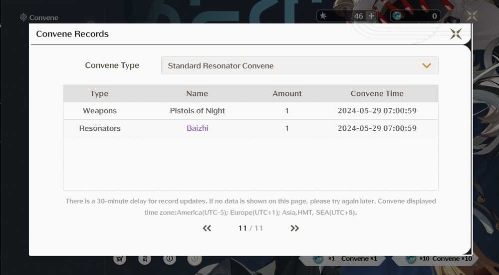
Task: Click the 30-minute delay notice text
Action: [251, 207]
